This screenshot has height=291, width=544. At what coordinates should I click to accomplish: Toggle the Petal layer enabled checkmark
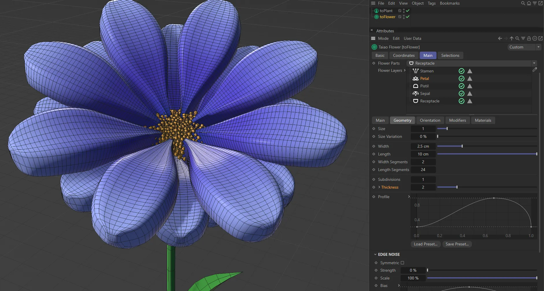pos(461,78)
